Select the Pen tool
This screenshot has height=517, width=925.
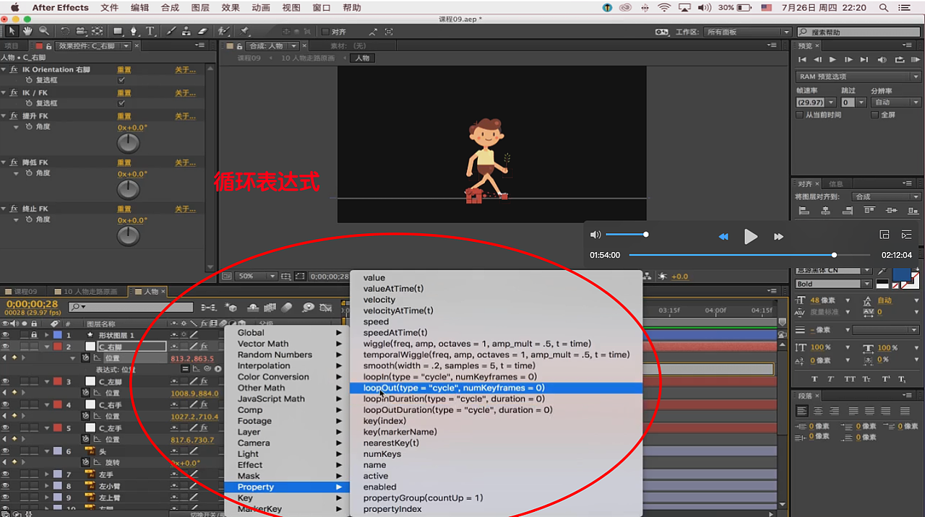click(134, 32)
